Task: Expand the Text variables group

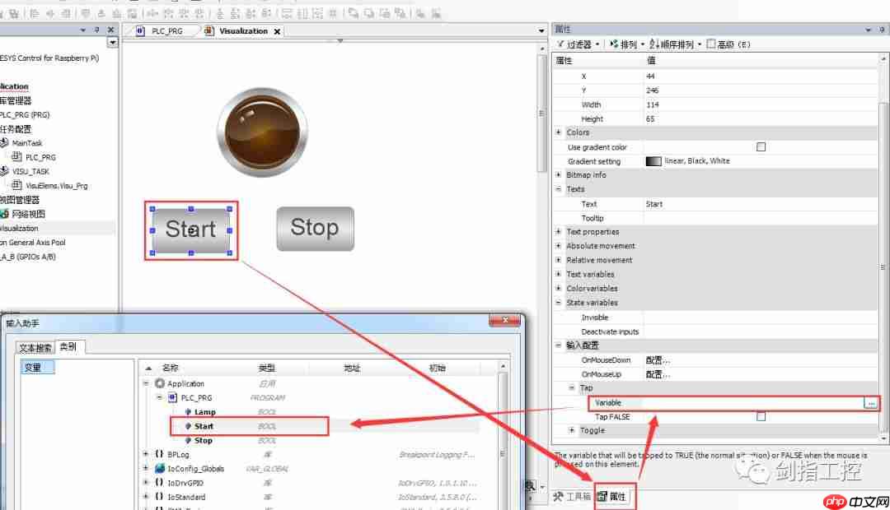Action: point(558,274)
